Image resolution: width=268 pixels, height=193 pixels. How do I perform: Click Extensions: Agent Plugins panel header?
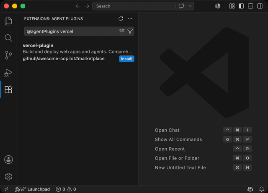click(54, 19)
